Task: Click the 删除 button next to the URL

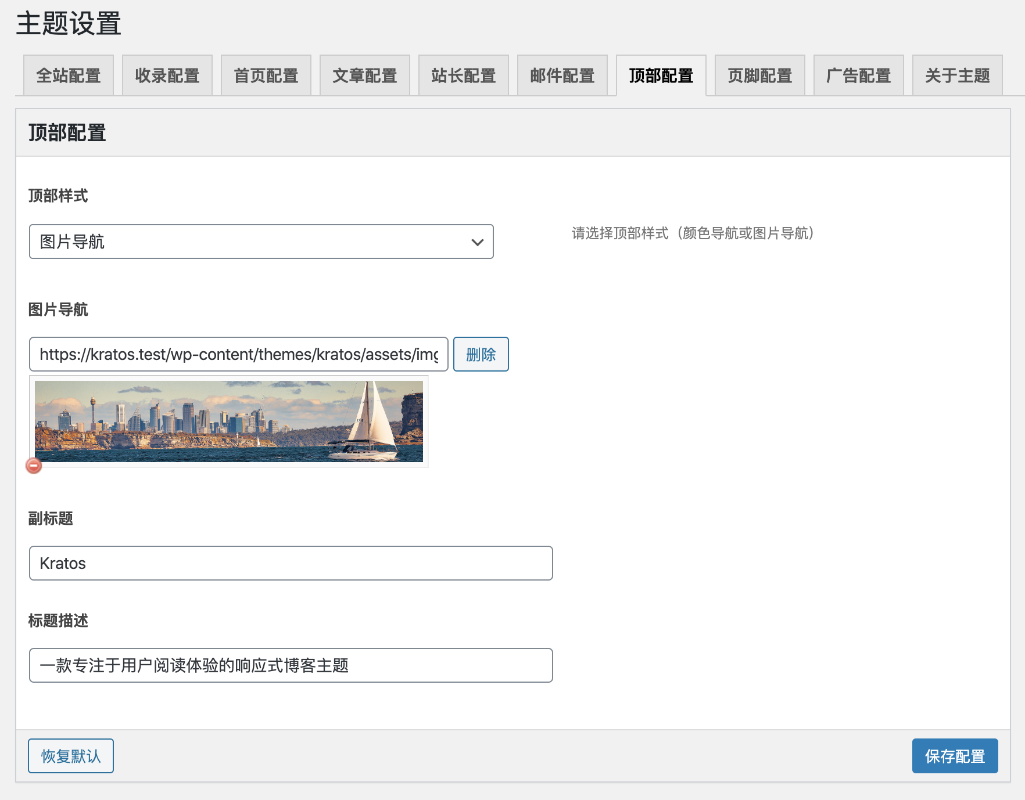Action: pyautogui.click(x=481, y=354)
